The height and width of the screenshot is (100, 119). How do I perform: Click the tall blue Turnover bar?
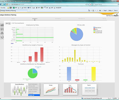coord(69,74)
